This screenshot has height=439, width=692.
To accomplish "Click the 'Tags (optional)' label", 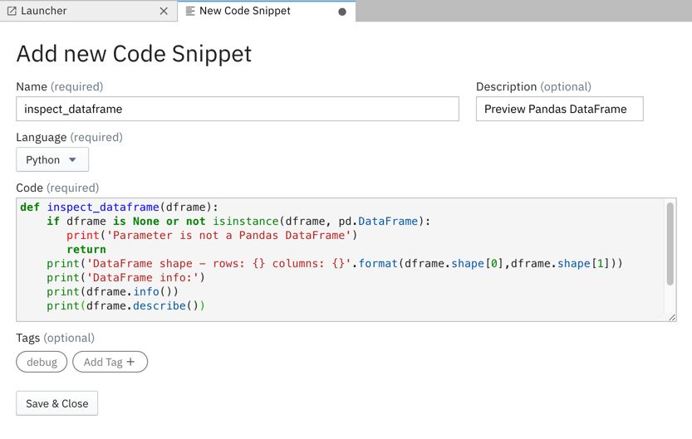I will point(55,338).
